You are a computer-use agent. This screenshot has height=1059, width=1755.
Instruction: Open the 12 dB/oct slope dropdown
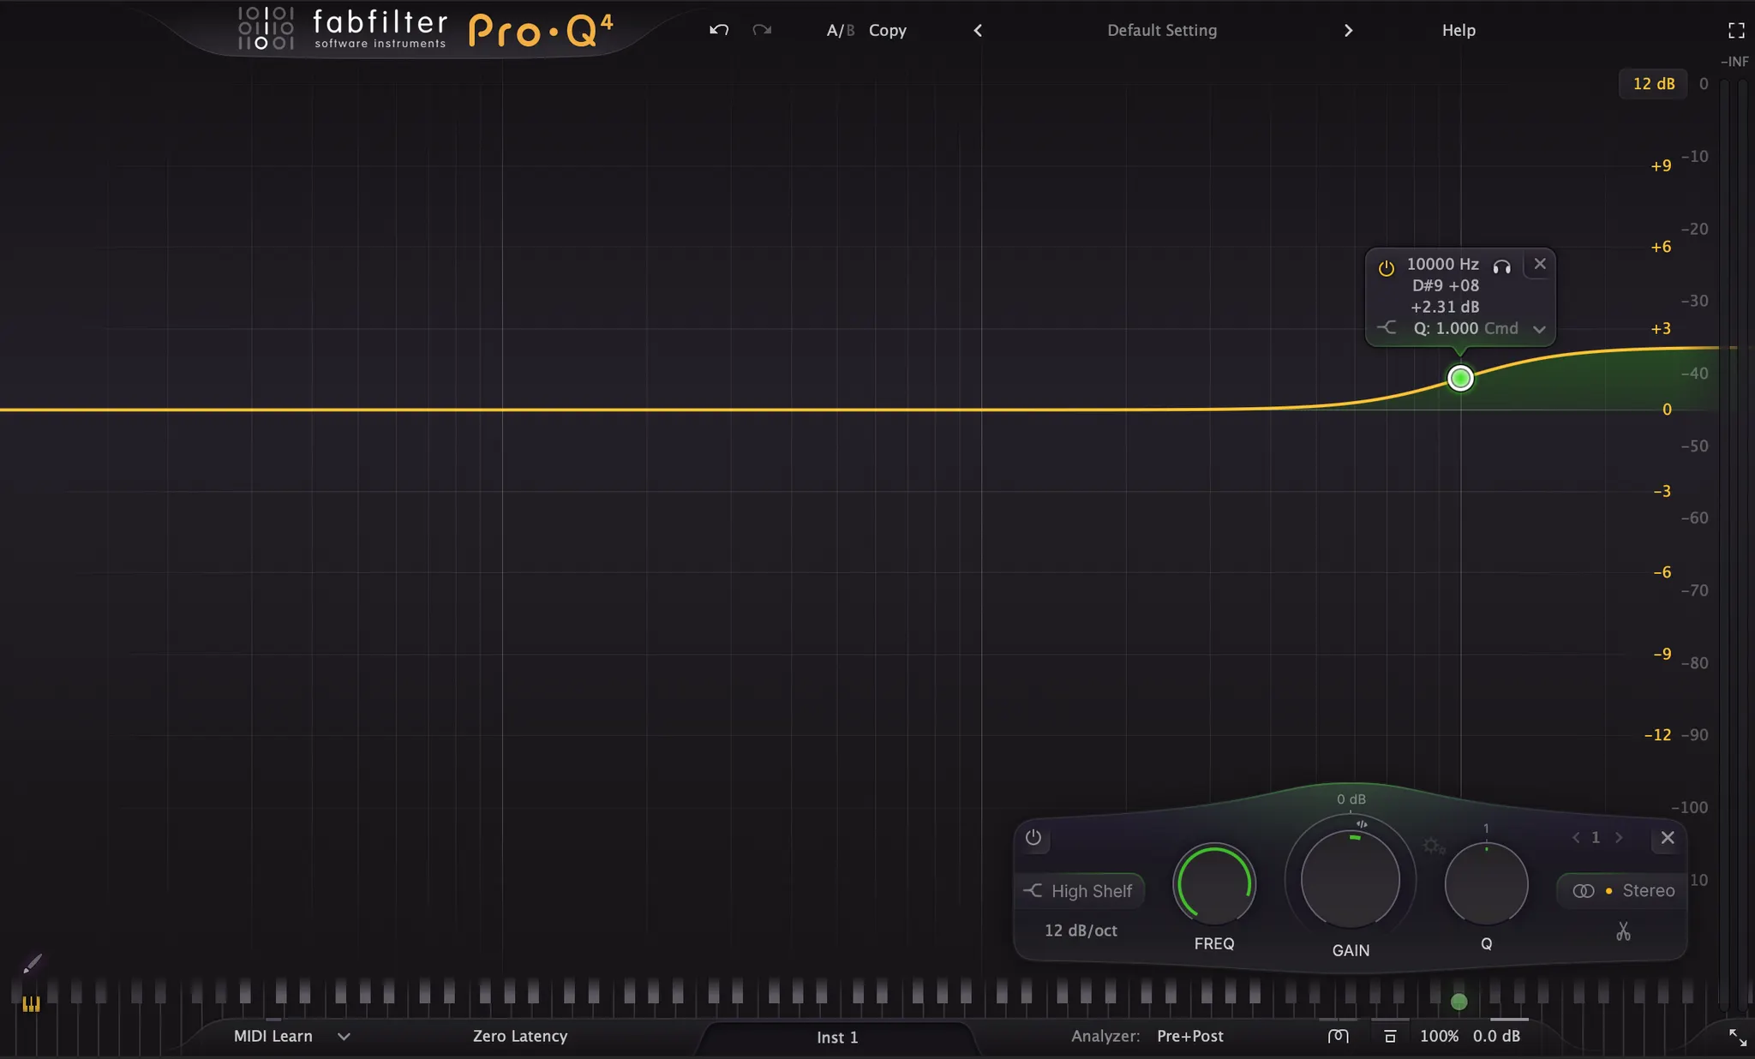click(x=1080, y=930)
